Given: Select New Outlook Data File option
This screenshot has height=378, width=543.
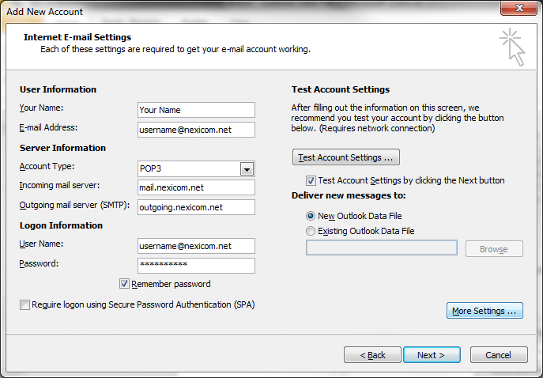Looking at the screenshot, I should coord(311,216).
